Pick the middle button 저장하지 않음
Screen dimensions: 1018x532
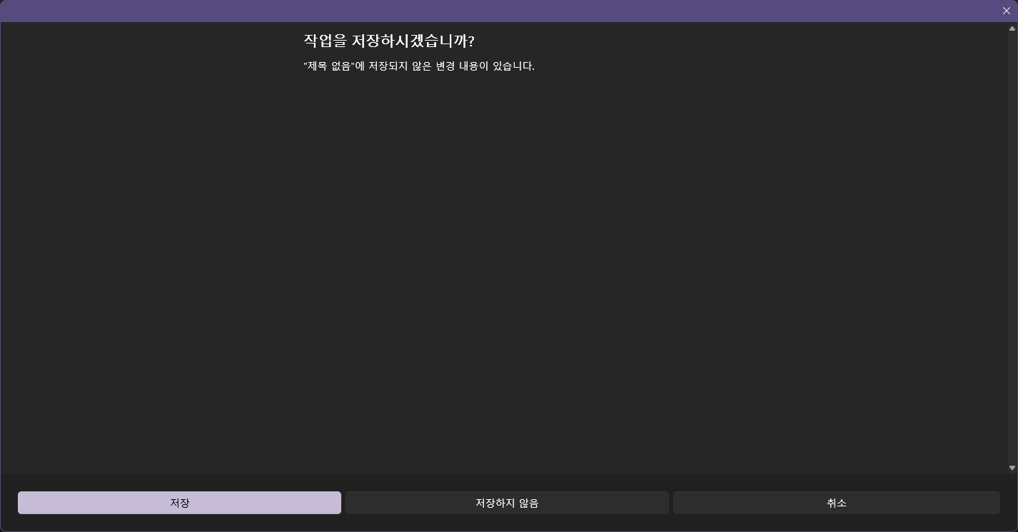(507, 503)
